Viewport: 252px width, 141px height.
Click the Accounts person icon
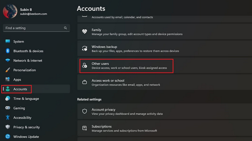tap(7, 89)
